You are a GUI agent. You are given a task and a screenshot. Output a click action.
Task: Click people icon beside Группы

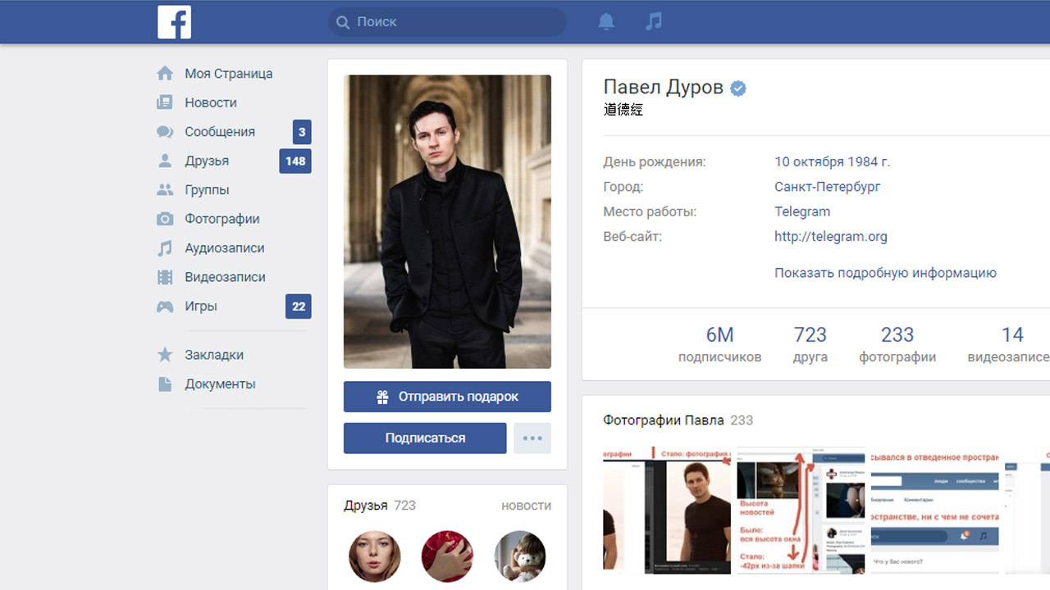click(x=165, y=190)
